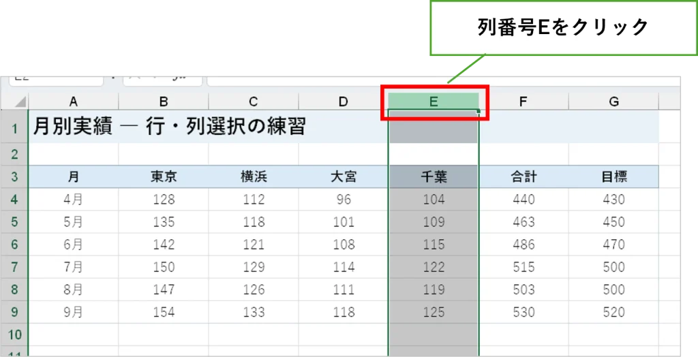Select row header 6
Viewport: 698px width, 357px height.
14,245
